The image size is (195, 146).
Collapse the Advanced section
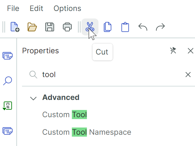[33, 98]
